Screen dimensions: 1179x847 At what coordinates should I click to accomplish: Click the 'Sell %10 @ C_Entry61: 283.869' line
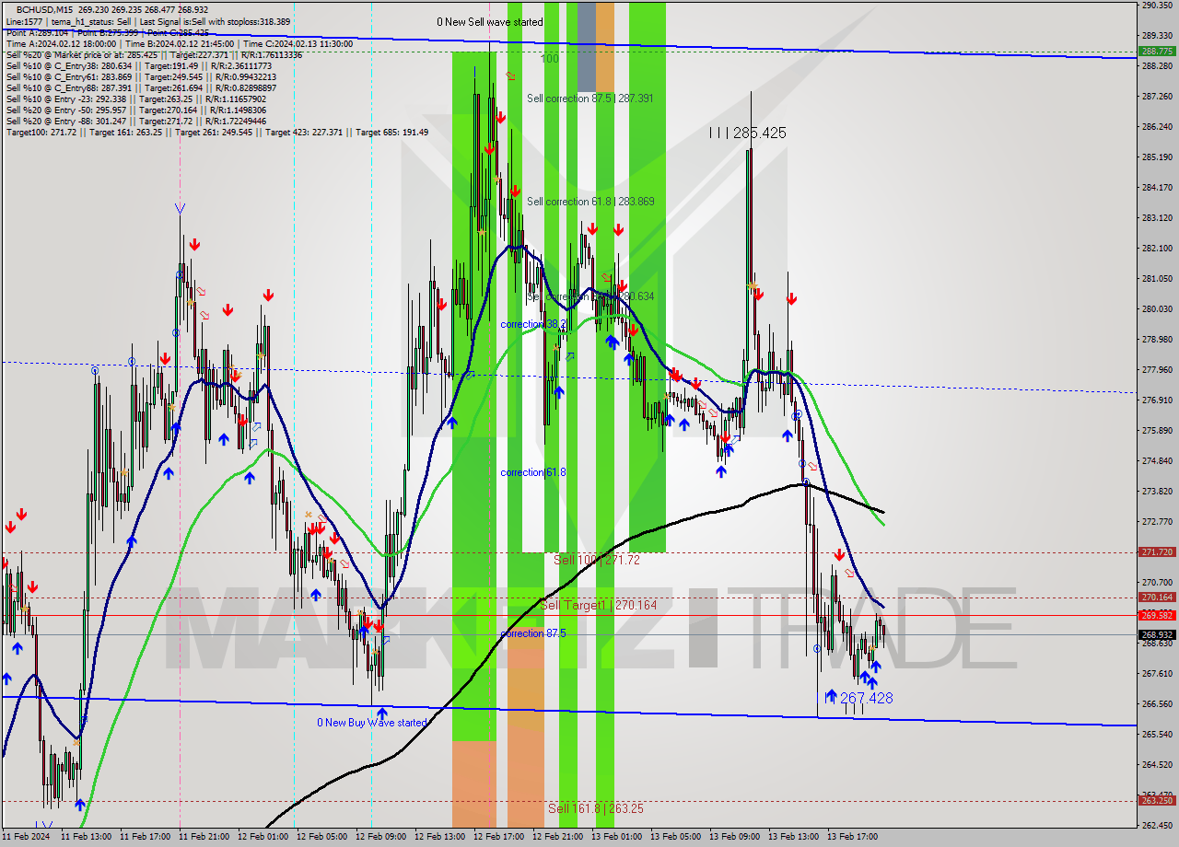141,76
